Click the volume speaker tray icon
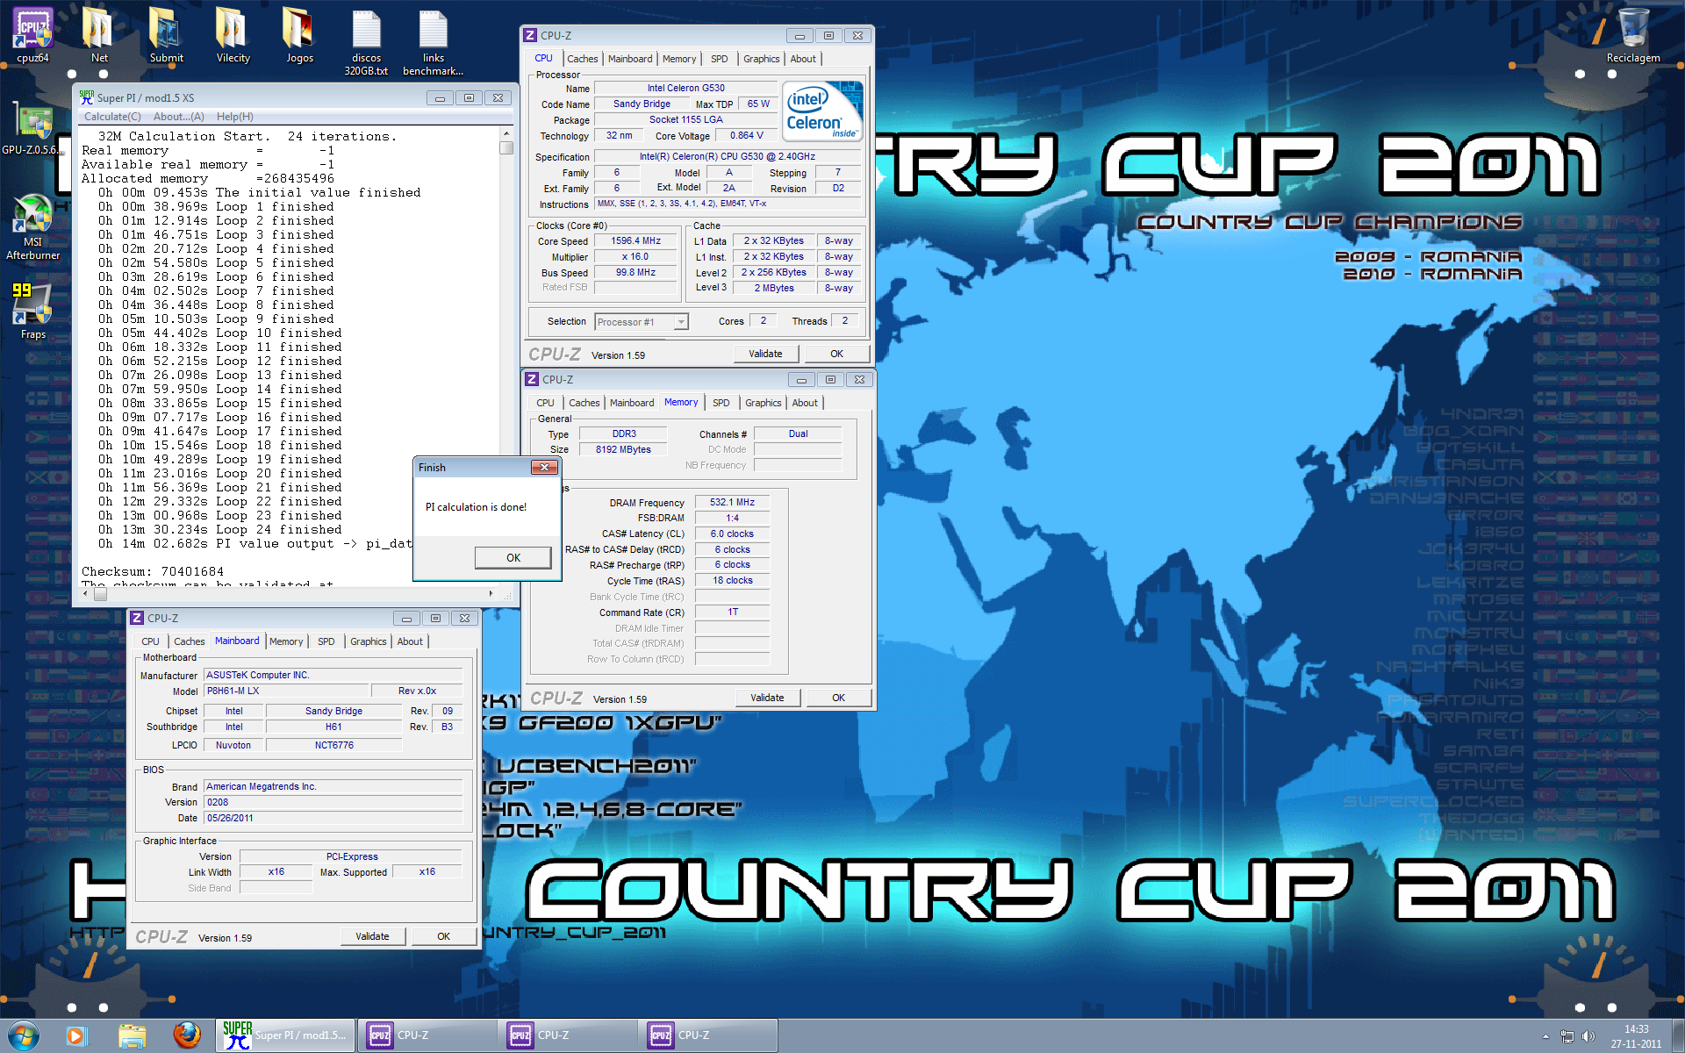The image size is (1685, 1053). coord(1588,1036)
